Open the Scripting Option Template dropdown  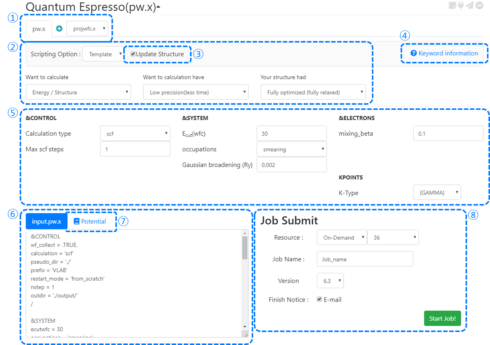tap(103, 54)
